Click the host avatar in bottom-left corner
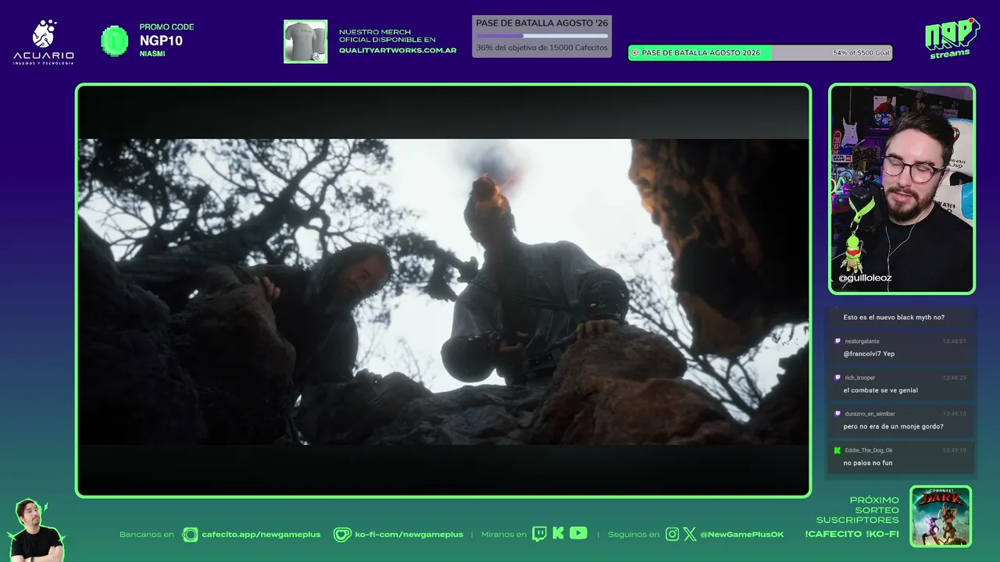 pos(36,529)
